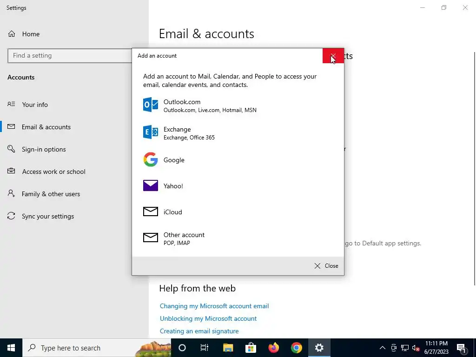Click the Home icon in Settings sidebar
Viewport: 476px width, 357px height.
click(x=12, y=33)
